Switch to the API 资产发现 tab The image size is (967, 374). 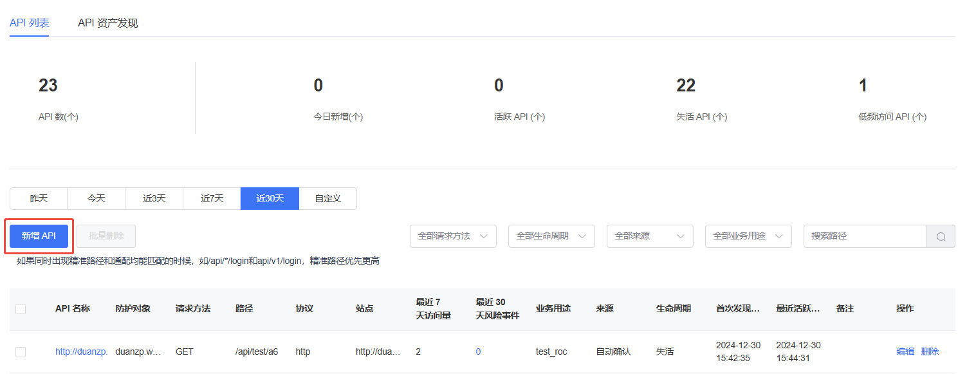(107, 23)
